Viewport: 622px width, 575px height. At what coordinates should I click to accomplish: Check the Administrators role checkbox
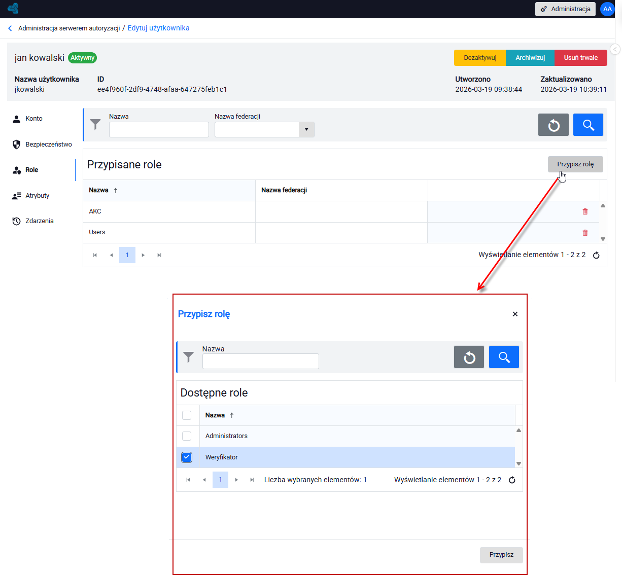tap(187, 436)
